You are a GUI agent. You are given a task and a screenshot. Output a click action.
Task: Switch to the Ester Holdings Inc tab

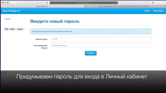(x=42, y=6)
